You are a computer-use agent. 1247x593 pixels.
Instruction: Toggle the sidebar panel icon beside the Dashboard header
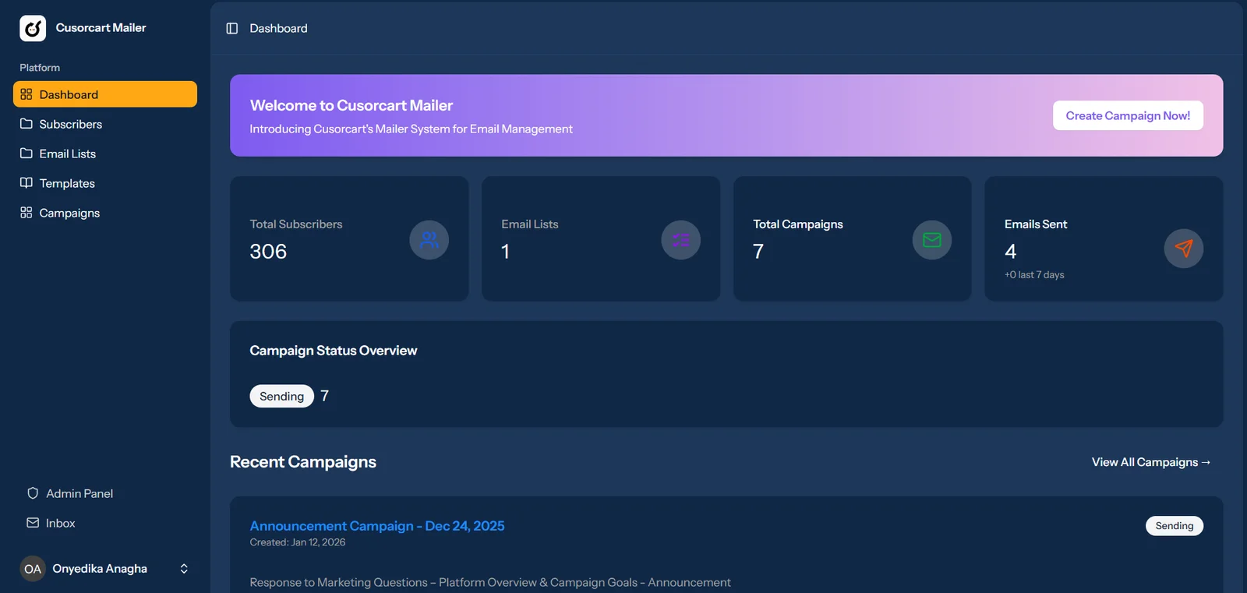(232, 28)
